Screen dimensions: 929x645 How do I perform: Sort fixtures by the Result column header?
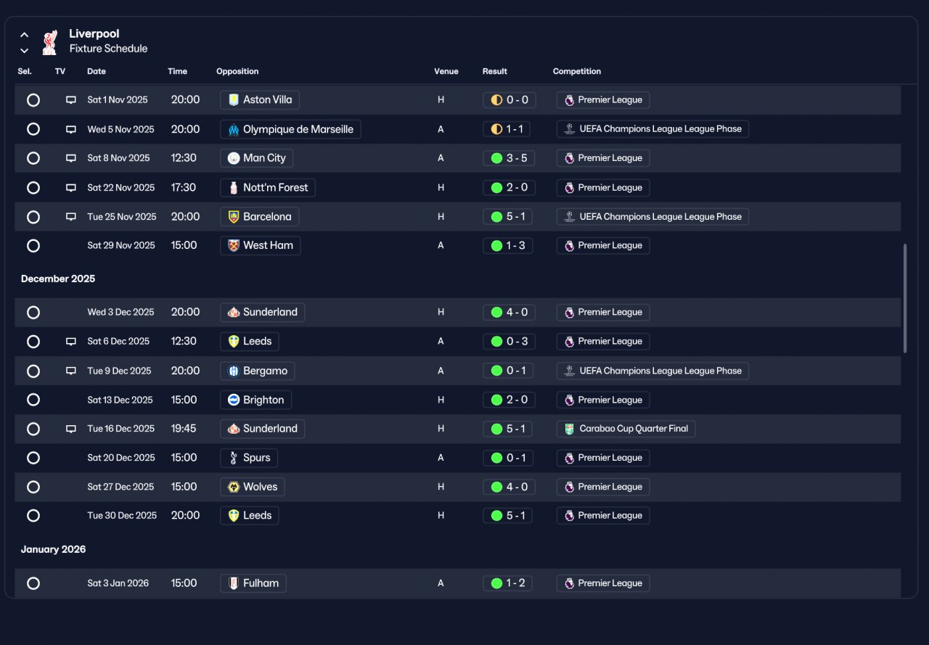pos(495,71)
